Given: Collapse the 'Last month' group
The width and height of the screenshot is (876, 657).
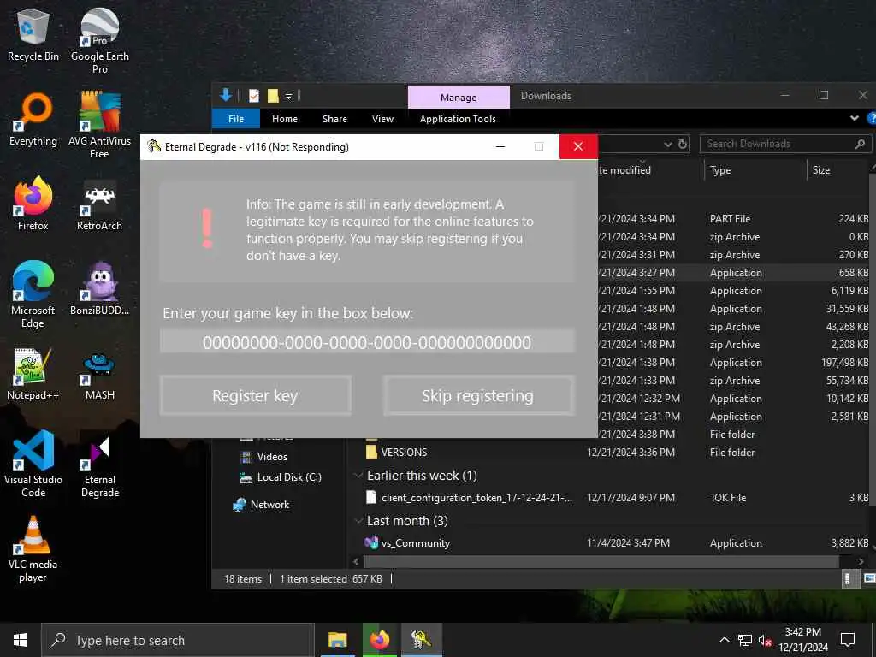Looking at the screenshot, I should pos(358,521).
